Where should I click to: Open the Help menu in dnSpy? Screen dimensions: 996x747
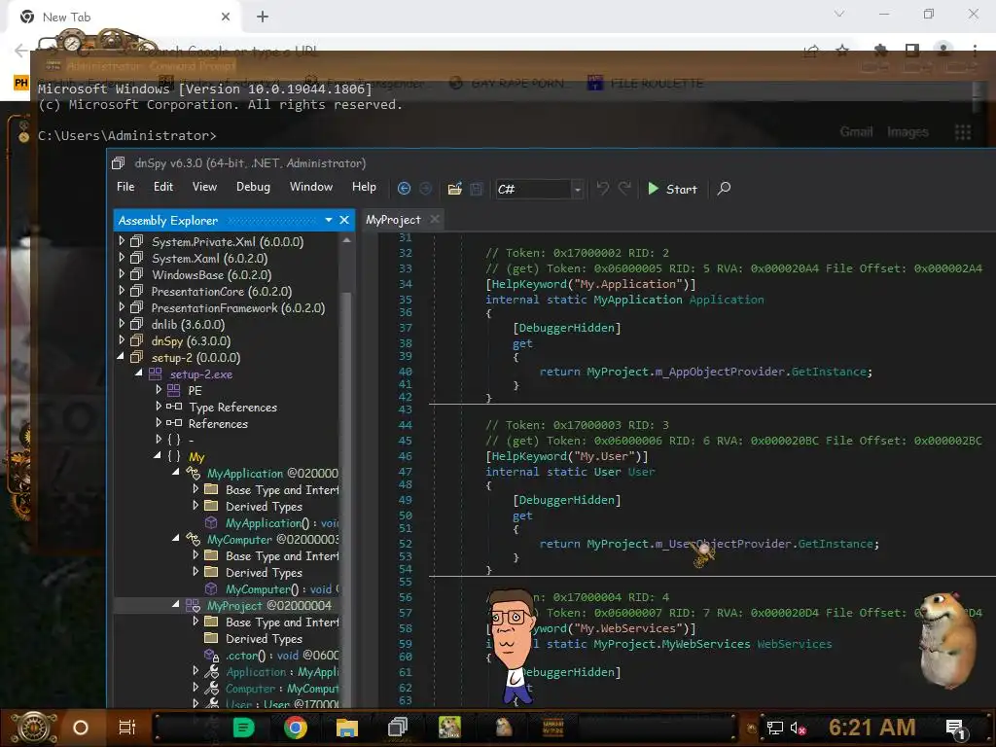tap(364, 187)
